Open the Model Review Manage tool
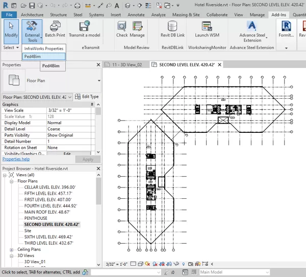 point(137,29)
